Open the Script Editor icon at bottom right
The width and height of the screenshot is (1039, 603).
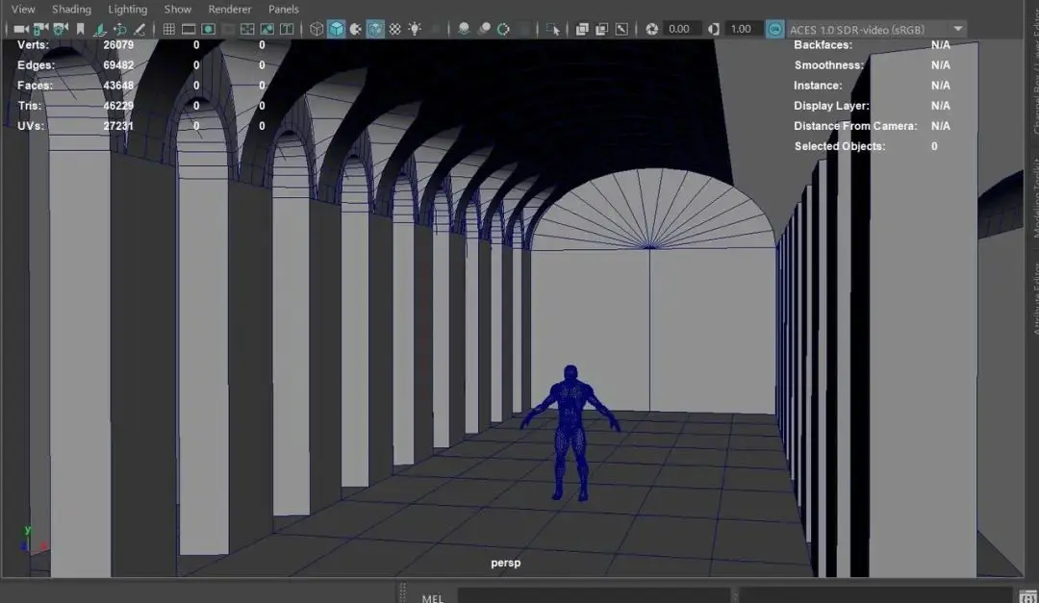click(1027, 596)
